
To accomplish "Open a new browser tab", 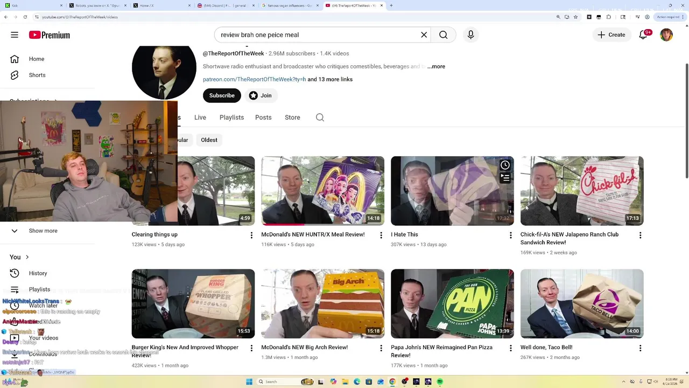I will (x=391, y=5).
